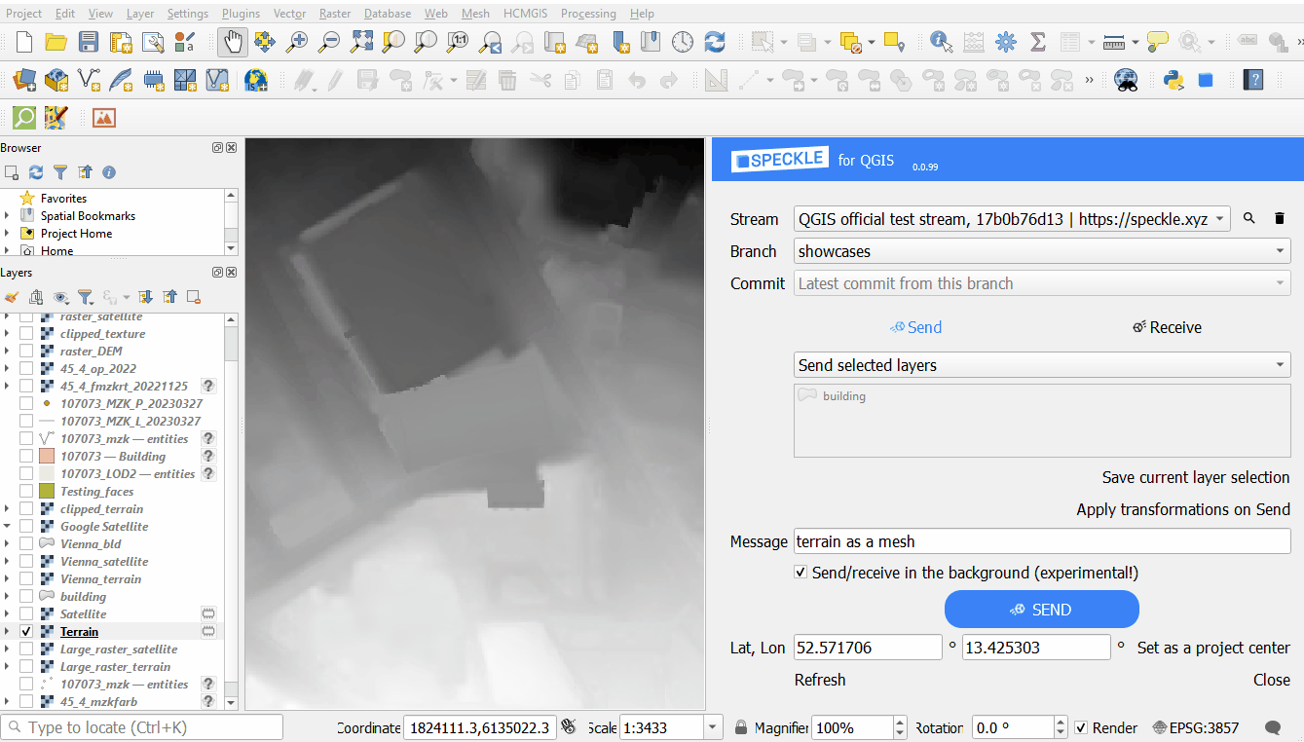This screenshot has height=742, width=1304.
Task: Click the New GeoPackage Layer icon
Action: (x=56, y=80)
